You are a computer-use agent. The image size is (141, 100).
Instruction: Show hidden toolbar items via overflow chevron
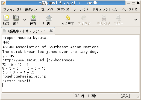coord(136,20)
